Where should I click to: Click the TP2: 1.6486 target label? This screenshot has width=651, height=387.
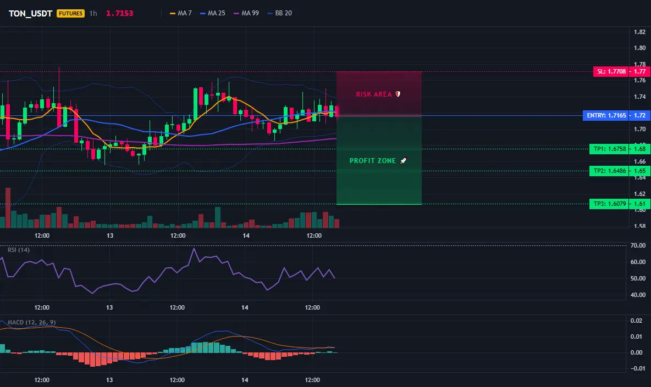point(609,171)
